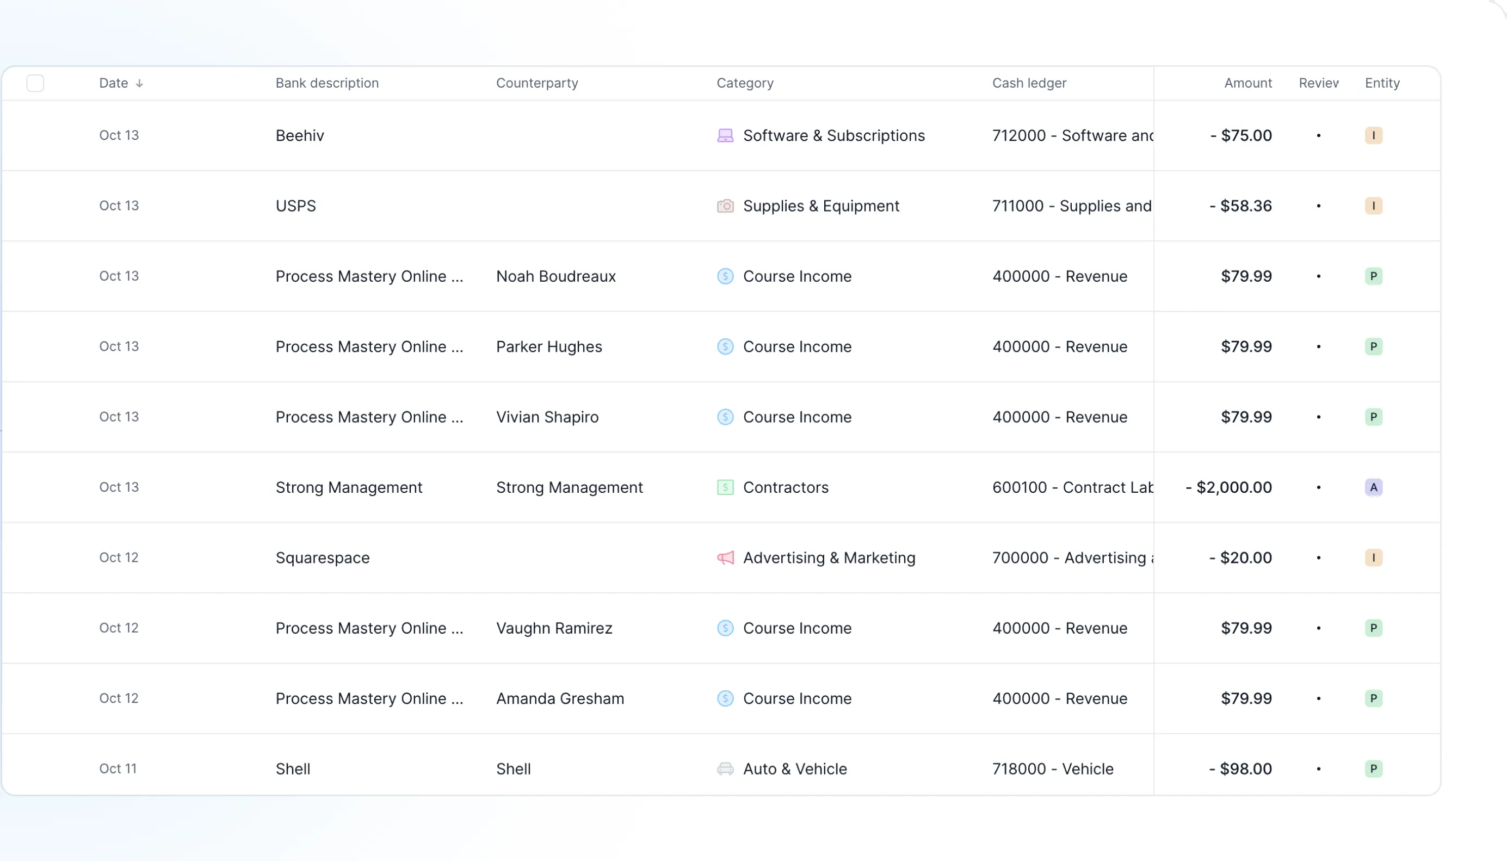Click the review dot in Beehiv row
This screenshot has height=861, width=1507.
pos(1318,135)
